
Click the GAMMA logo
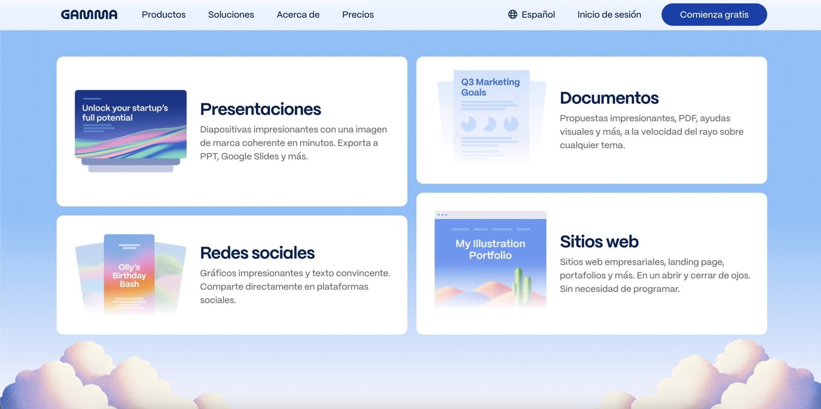click(x=88, y=14)
